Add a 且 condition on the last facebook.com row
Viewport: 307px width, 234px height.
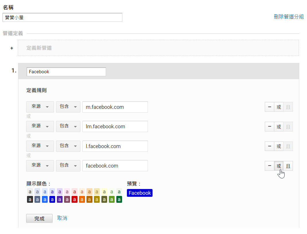pyautogui.click(x=288, y=166)
